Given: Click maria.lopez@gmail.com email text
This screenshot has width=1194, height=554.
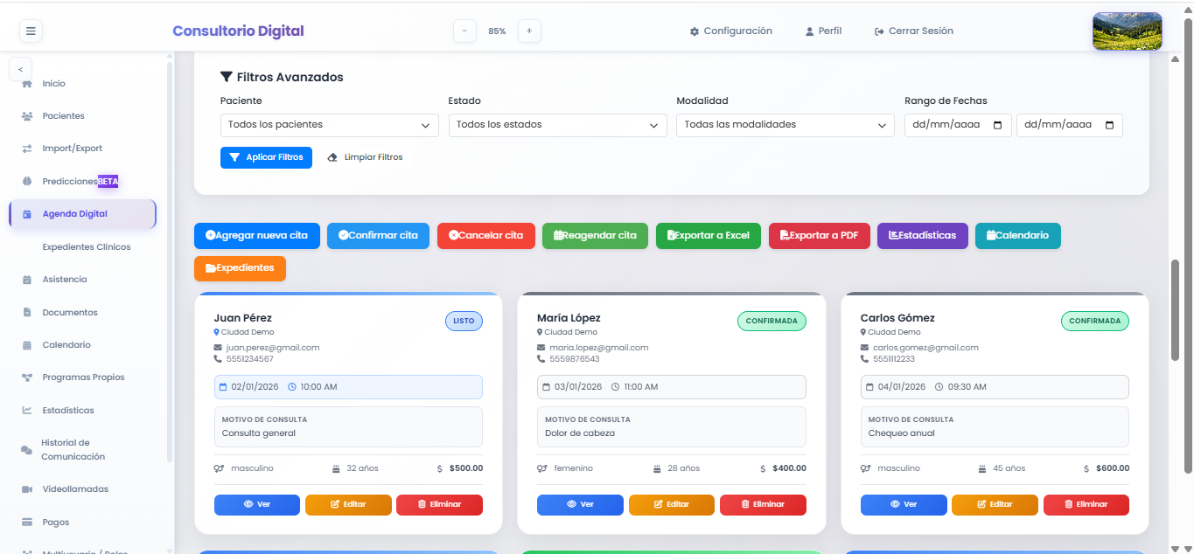Looking at the screenshot, I should tap(599, 348).
